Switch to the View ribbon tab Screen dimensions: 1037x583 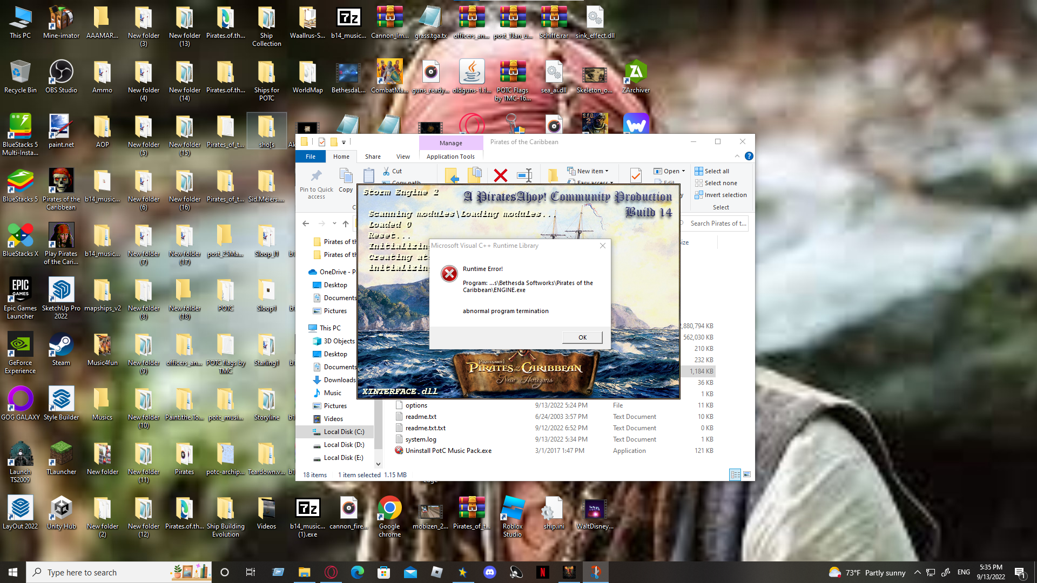pyautogui.click(x=403, y=157)
